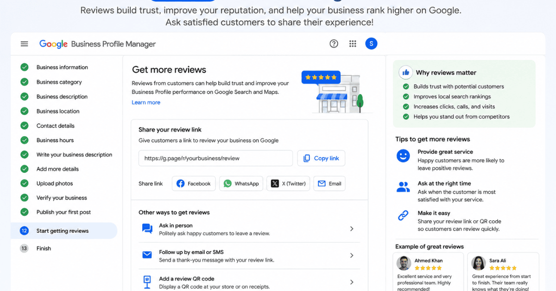556x291 pixels.
Task: Click the Copy link button
Action: coord(321,158)
